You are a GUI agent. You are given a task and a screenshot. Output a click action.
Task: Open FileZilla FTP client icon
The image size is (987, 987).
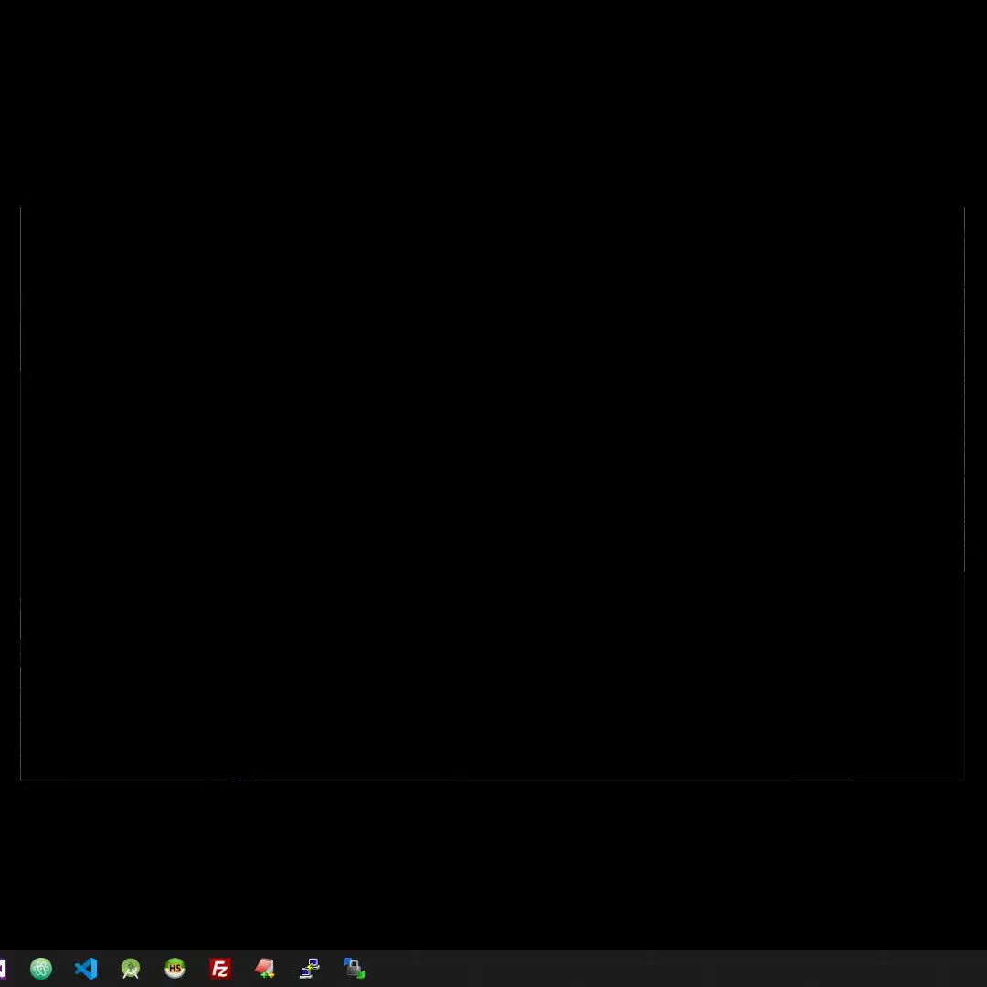click(x=219, y=968)
